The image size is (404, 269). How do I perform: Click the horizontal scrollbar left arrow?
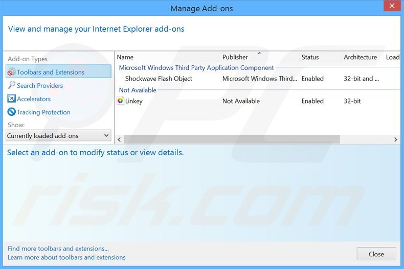click(x=119, y=139)
